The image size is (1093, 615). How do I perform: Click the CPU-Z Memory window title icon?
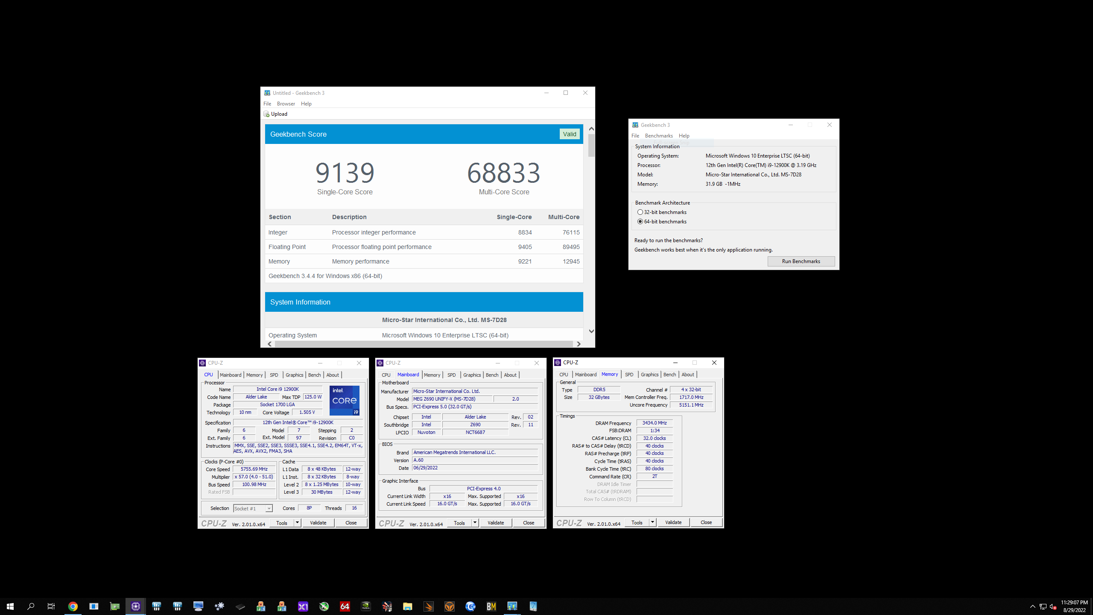tap(558, 363)
